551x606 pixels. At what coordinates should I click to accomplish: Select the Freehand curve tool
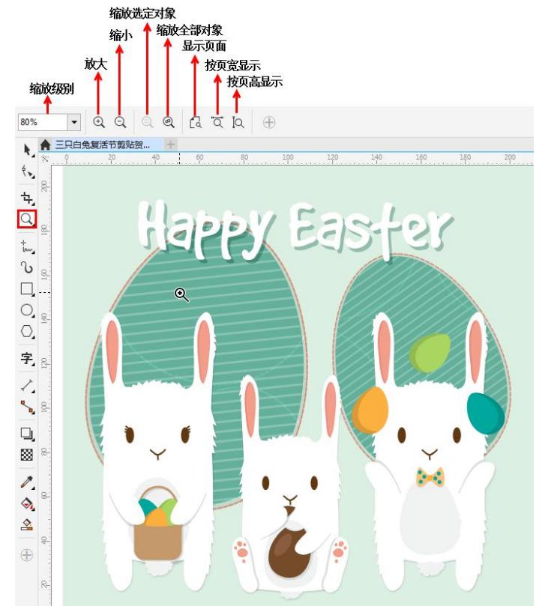tap(26, 245)
